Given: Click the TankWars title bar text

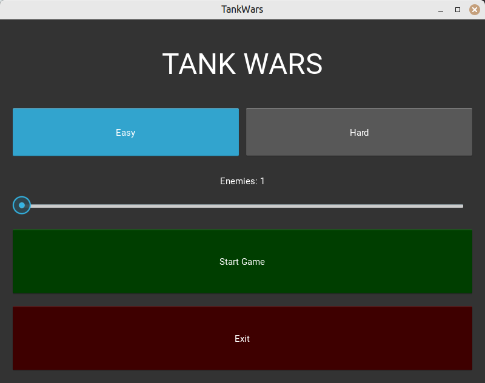Looking at the screenshot, I should (242, 9).
